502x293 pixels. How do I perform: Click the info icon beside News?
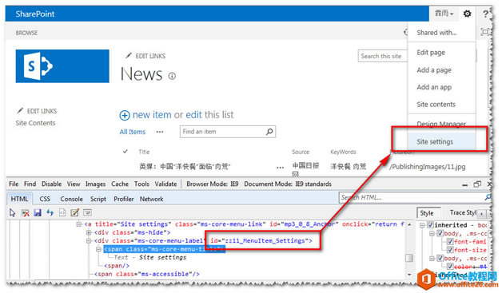click(172, 76)
